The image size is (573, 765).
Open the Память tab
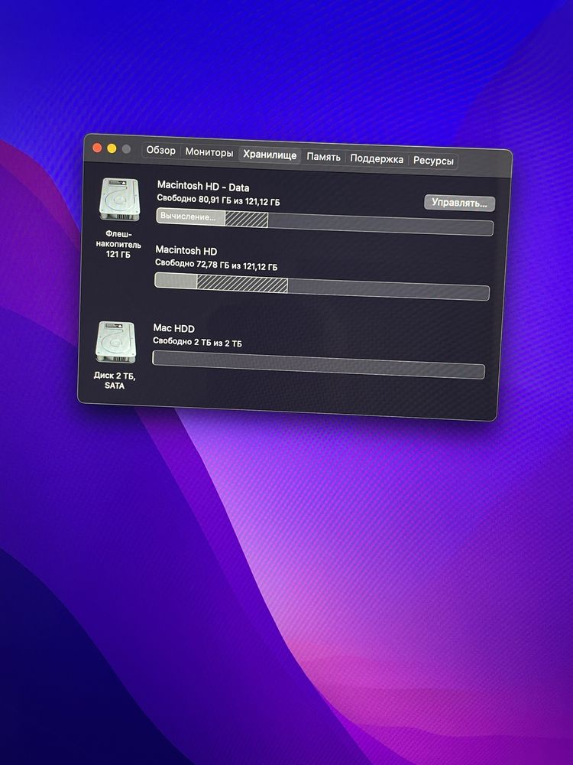click(x=323, y=157)
